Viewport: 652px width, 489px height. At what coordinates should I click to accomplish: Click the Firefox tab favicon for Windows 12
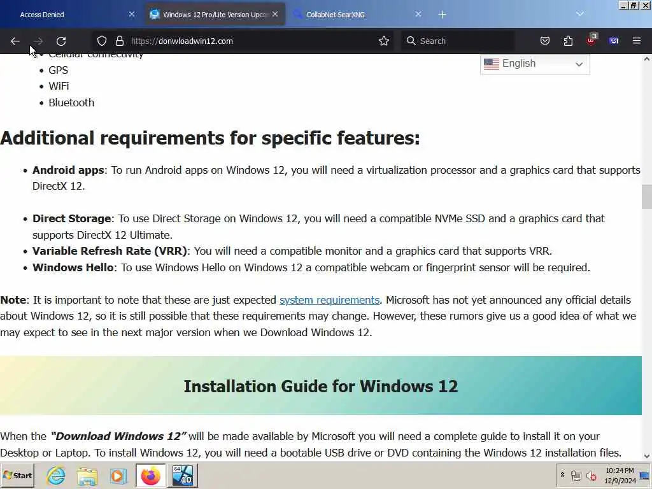pos(155,14)
